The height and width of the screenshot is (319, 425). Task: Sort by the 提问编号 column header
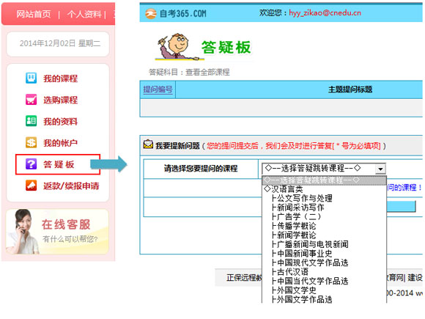click(158, 89)
